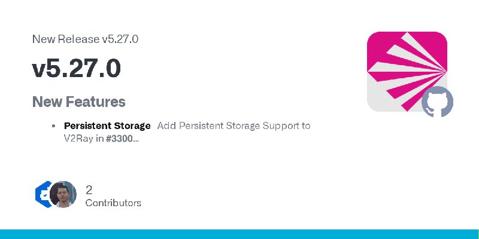Viewport: 479px width, 239px height.
Task: Click the blue stripe along the bottom
Action: pyautogui.click(x=239, y=234)
